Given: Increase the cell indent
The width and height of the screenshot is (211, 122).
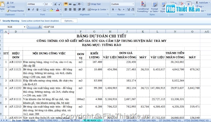Looking at the screenshot, I should [83, 10].
